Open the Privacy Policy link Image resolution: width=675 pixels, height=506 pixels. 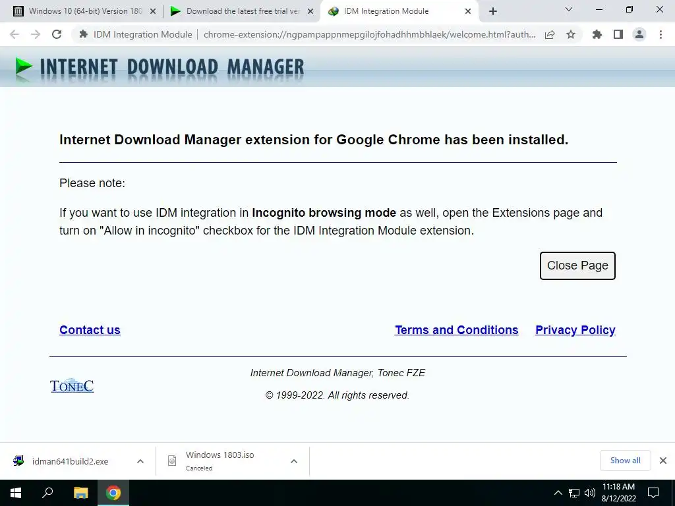click(575, 330)
